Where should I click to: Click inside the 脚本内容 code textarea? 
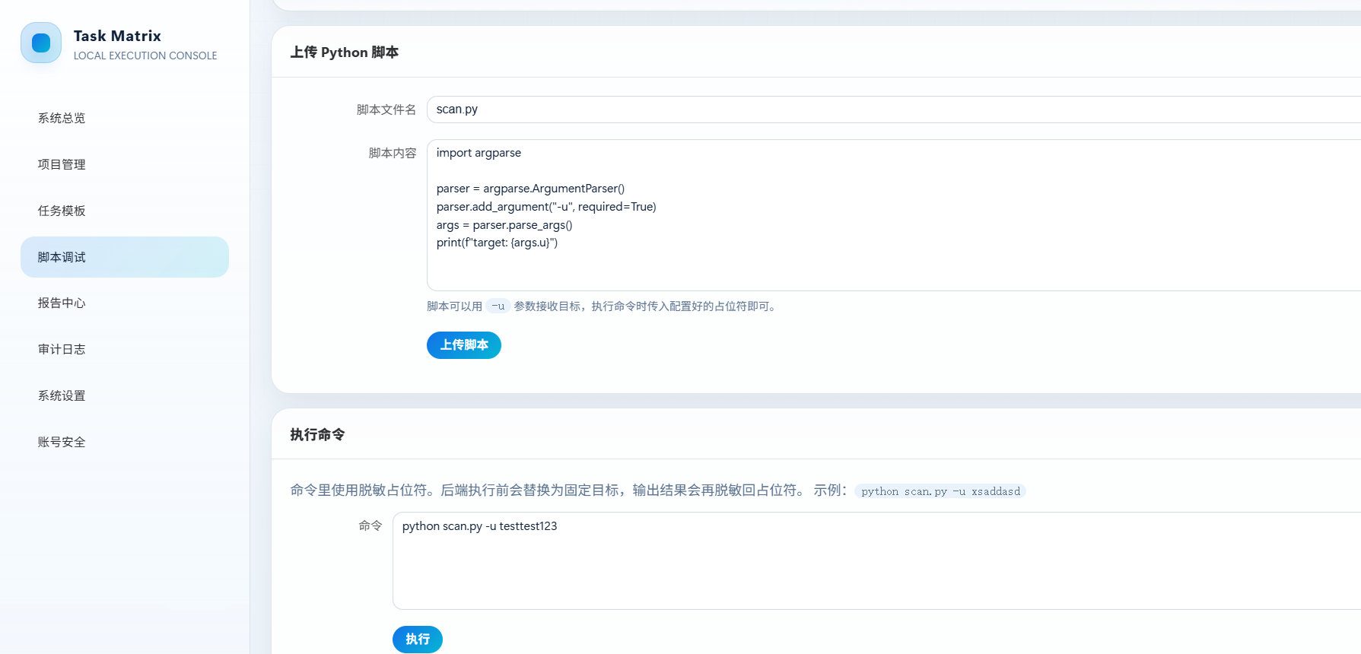[x=894, y=215]
